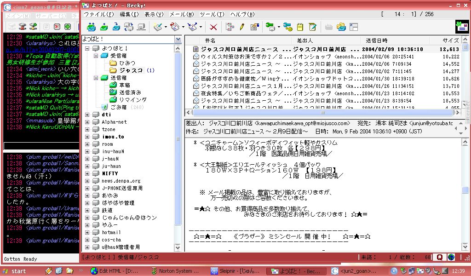The width and height of the screenshot is (471, 276).
Task: Click the add server icon in IRC window
Action: click(x=33, y=26)
